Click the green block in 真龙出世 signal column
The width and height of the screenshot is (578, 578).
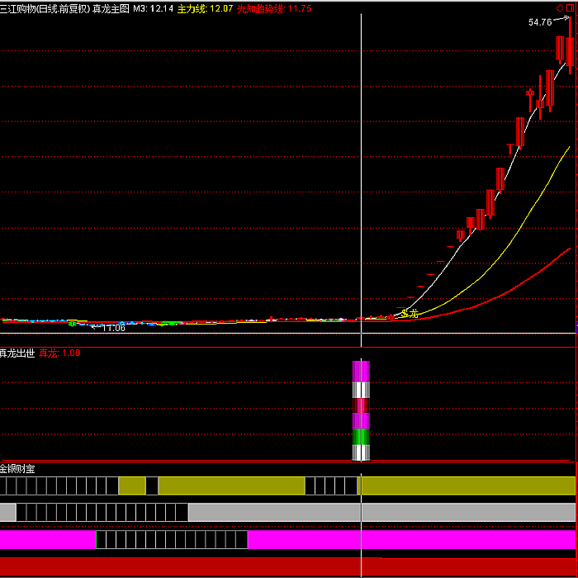(x=361, y=437)
